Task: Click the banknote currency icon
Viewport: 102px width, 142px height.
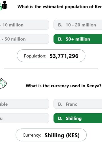Action: click(3, 83)
